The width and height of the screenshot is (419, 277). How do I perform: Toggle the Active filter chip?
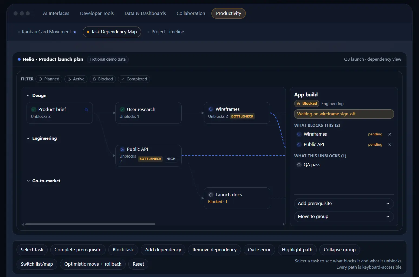76,79
